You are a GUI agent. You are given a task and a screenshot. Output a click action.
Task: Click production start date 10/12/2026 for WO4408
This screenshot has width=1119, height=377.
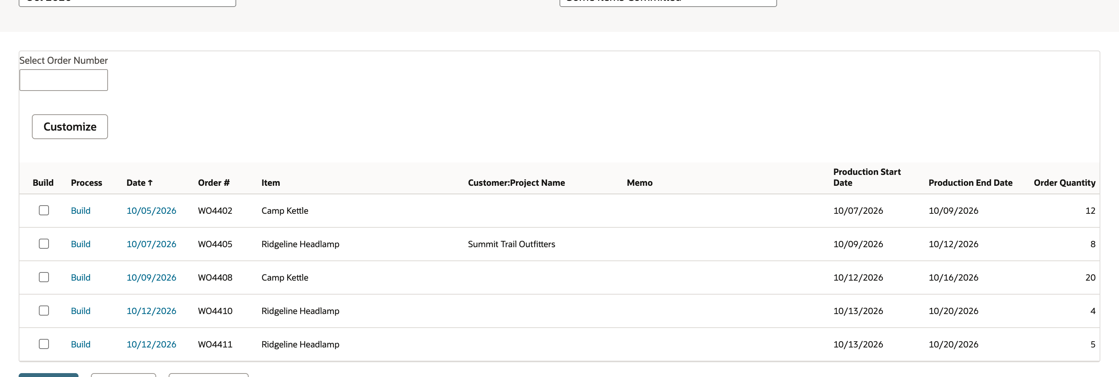coord(858,278)
